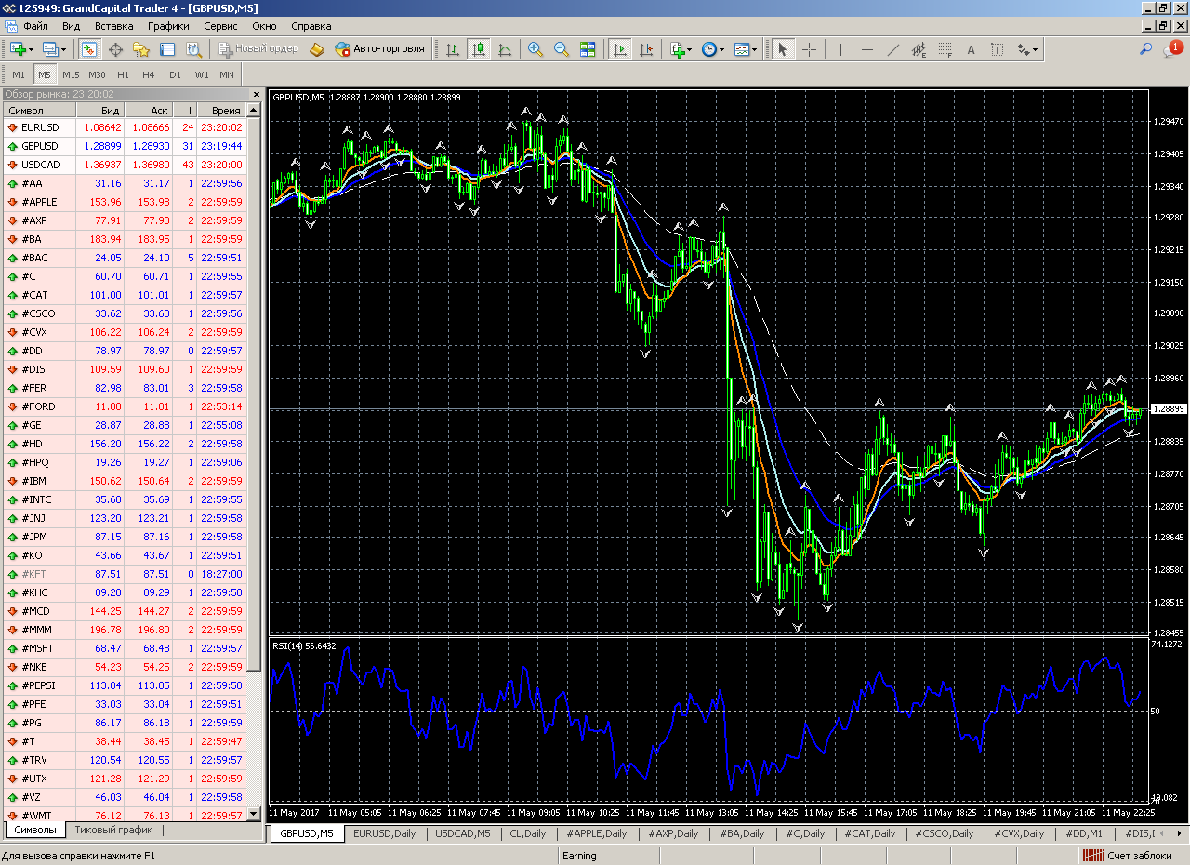The width and height of the screenshot is (1190, 865).
Task: Expand the New Chart dropdown arrow
Action: [32, 49]
